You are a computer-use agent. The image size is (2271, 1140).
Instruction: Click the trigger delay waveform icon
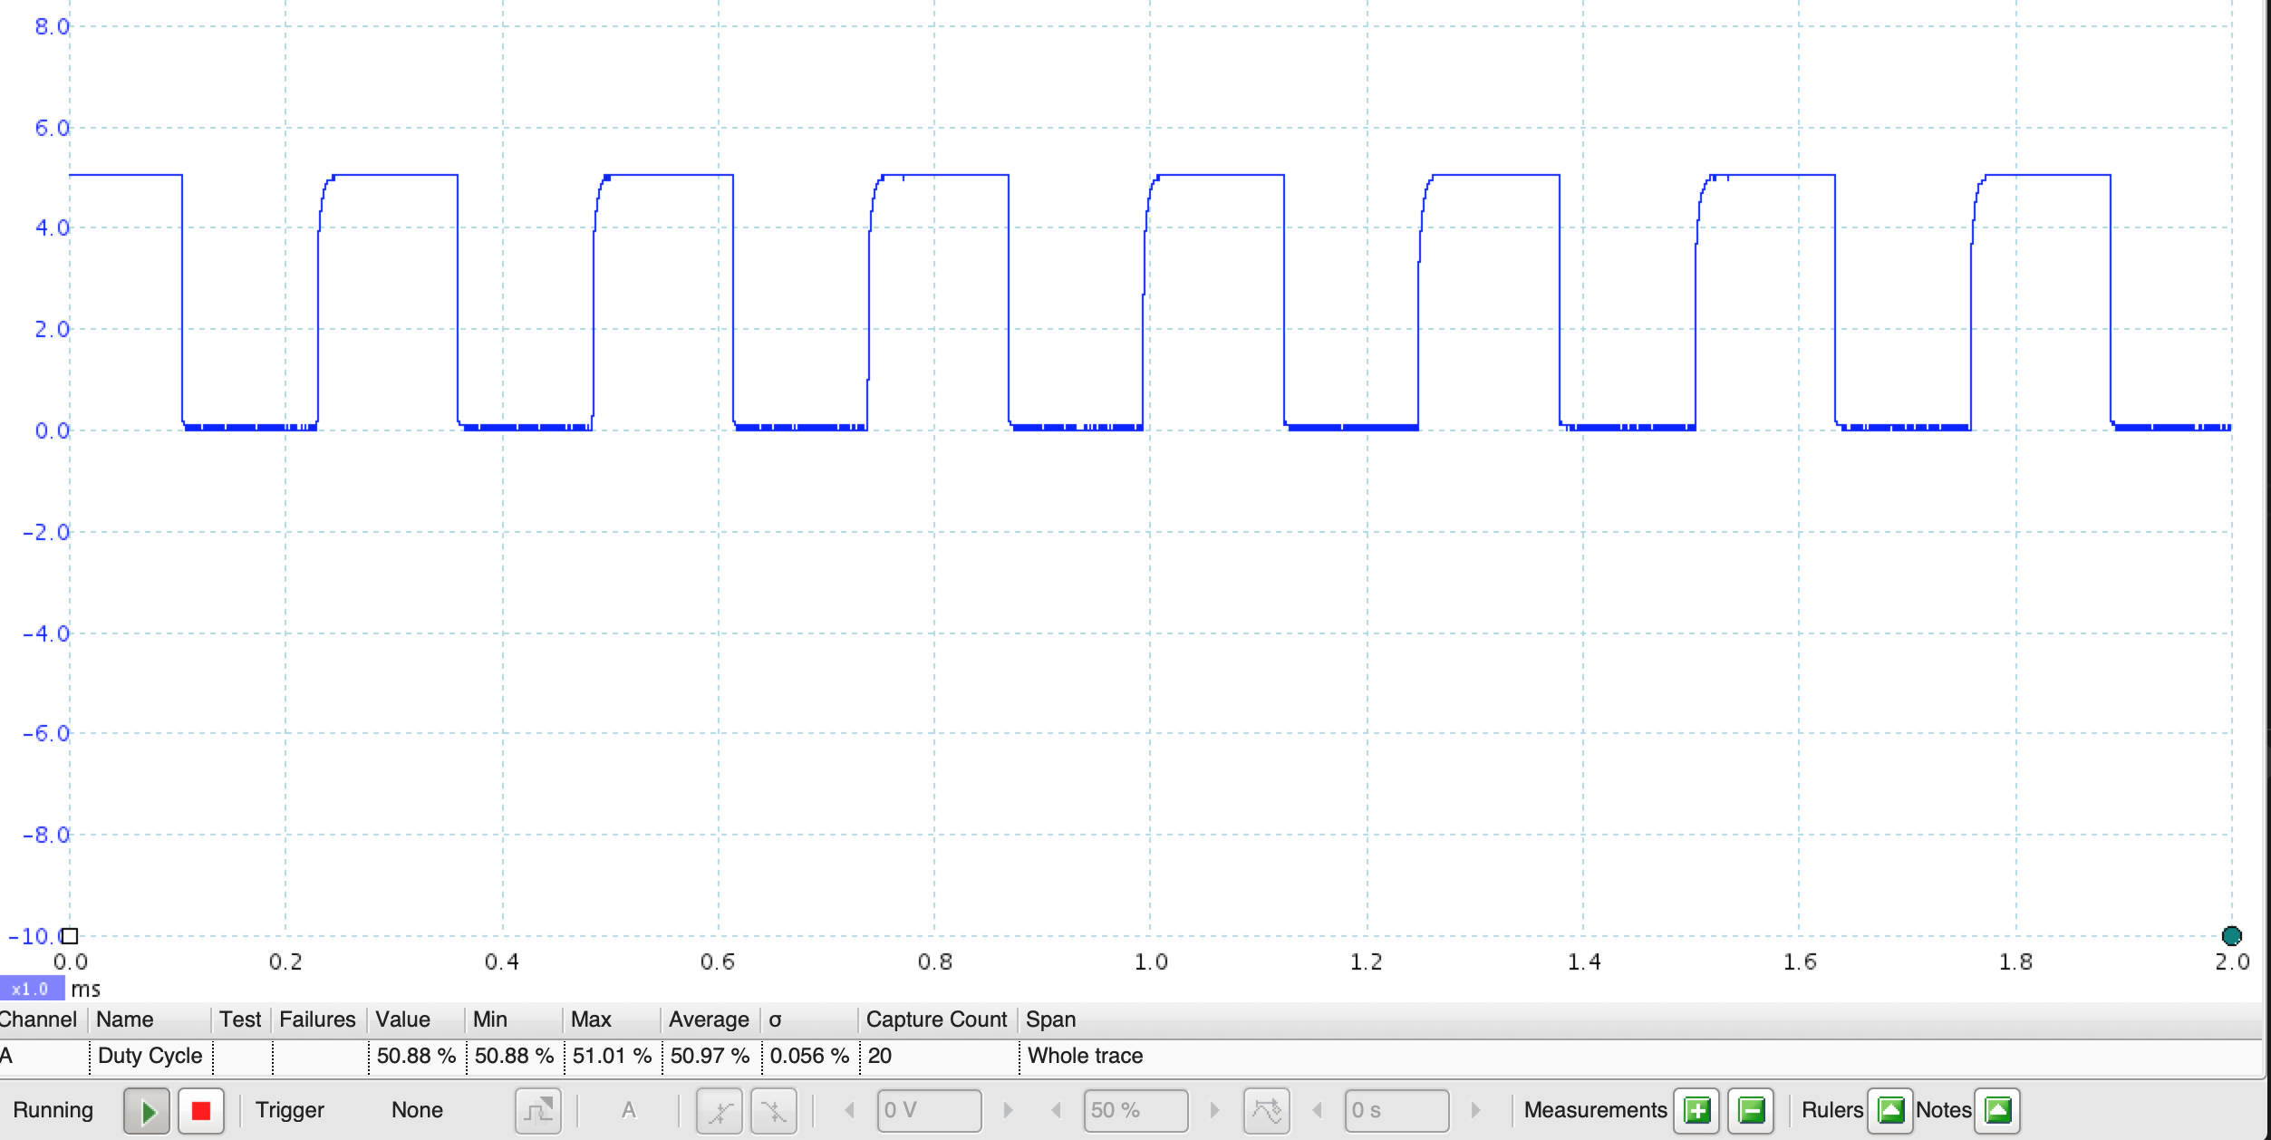point(1266,1110)
